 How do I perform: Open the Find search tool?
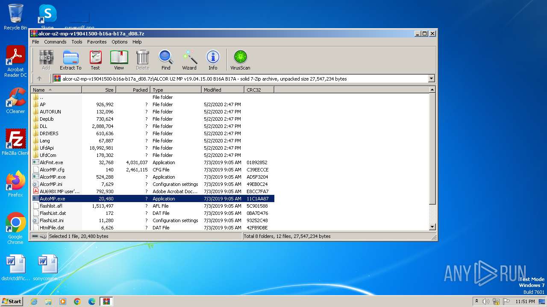166,60
